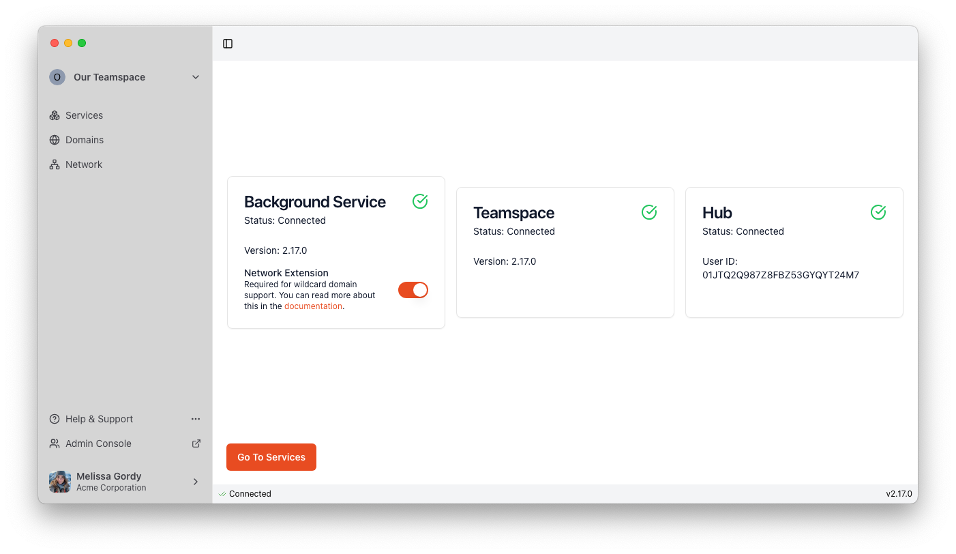Open the documentation link
The width and height of the screenshot is (956, 554).
313,306
